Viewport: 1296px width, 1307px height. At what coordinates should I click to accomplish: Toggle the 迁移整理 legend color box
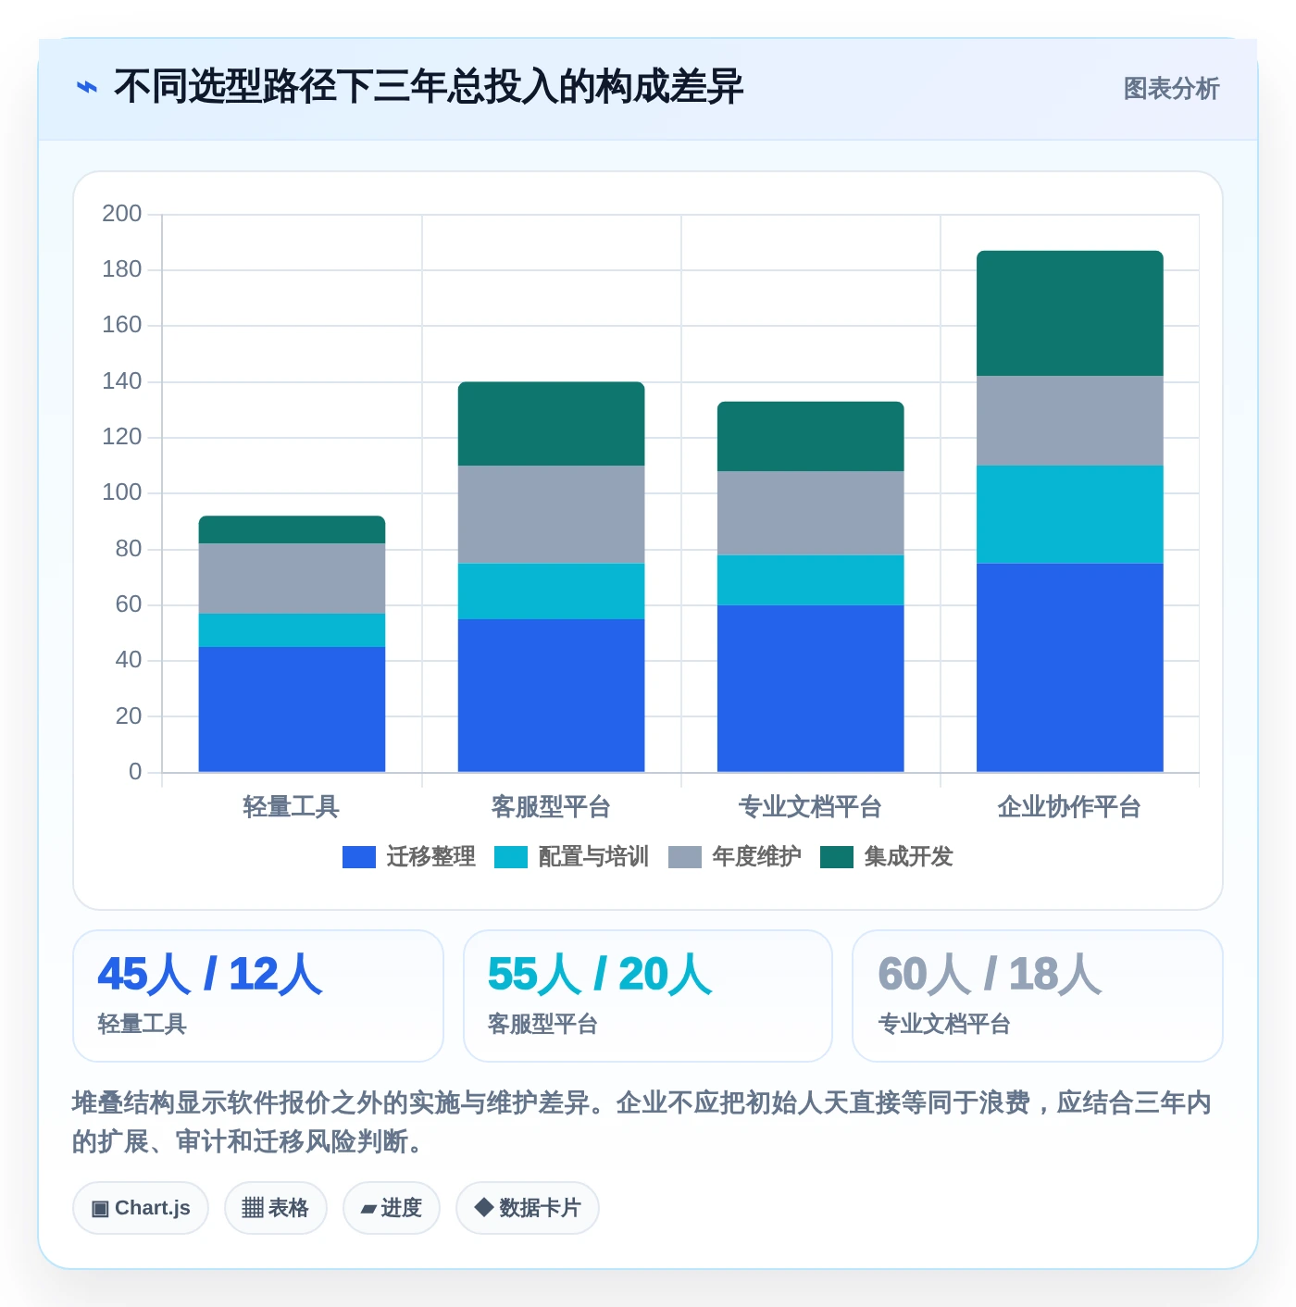(x=359, y=857)
